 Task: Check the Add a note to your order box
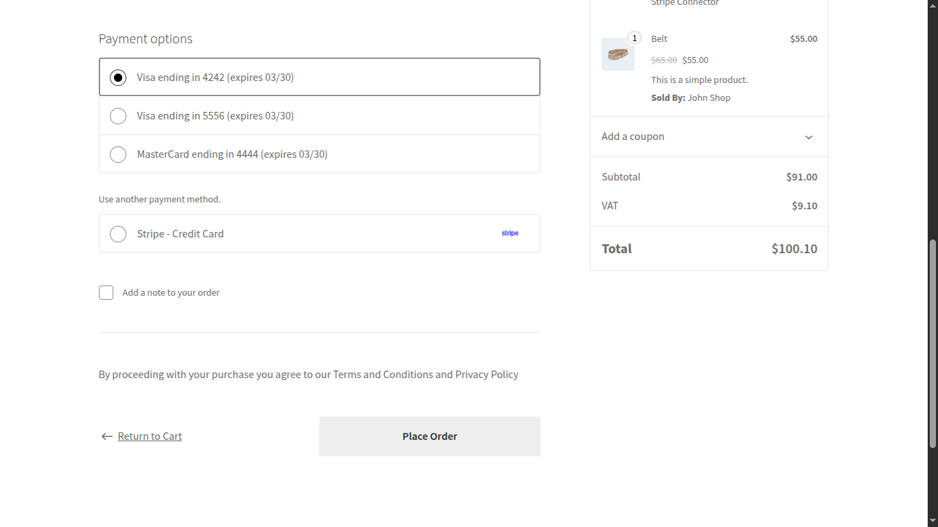coord(106,292)
